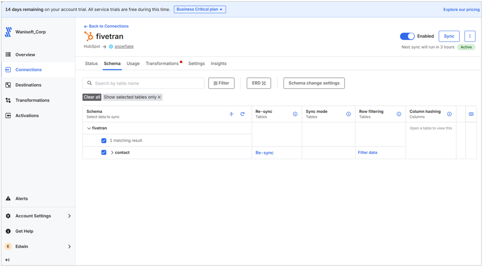Click the 'Open a table to view this' text

(431, 128)
